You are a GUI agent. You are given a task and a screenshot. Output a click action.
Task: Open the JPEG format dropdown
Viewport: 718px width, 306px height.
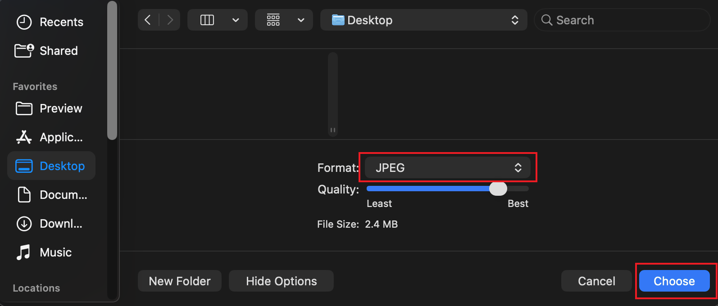pyautogui.click(x=447, y=168)
